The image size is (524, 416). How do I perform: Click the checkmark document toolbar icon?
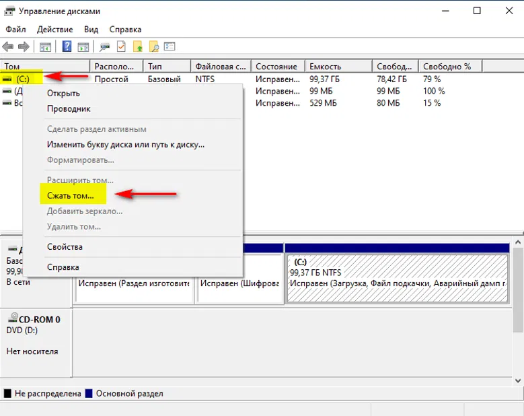click(x=121, y=46)
